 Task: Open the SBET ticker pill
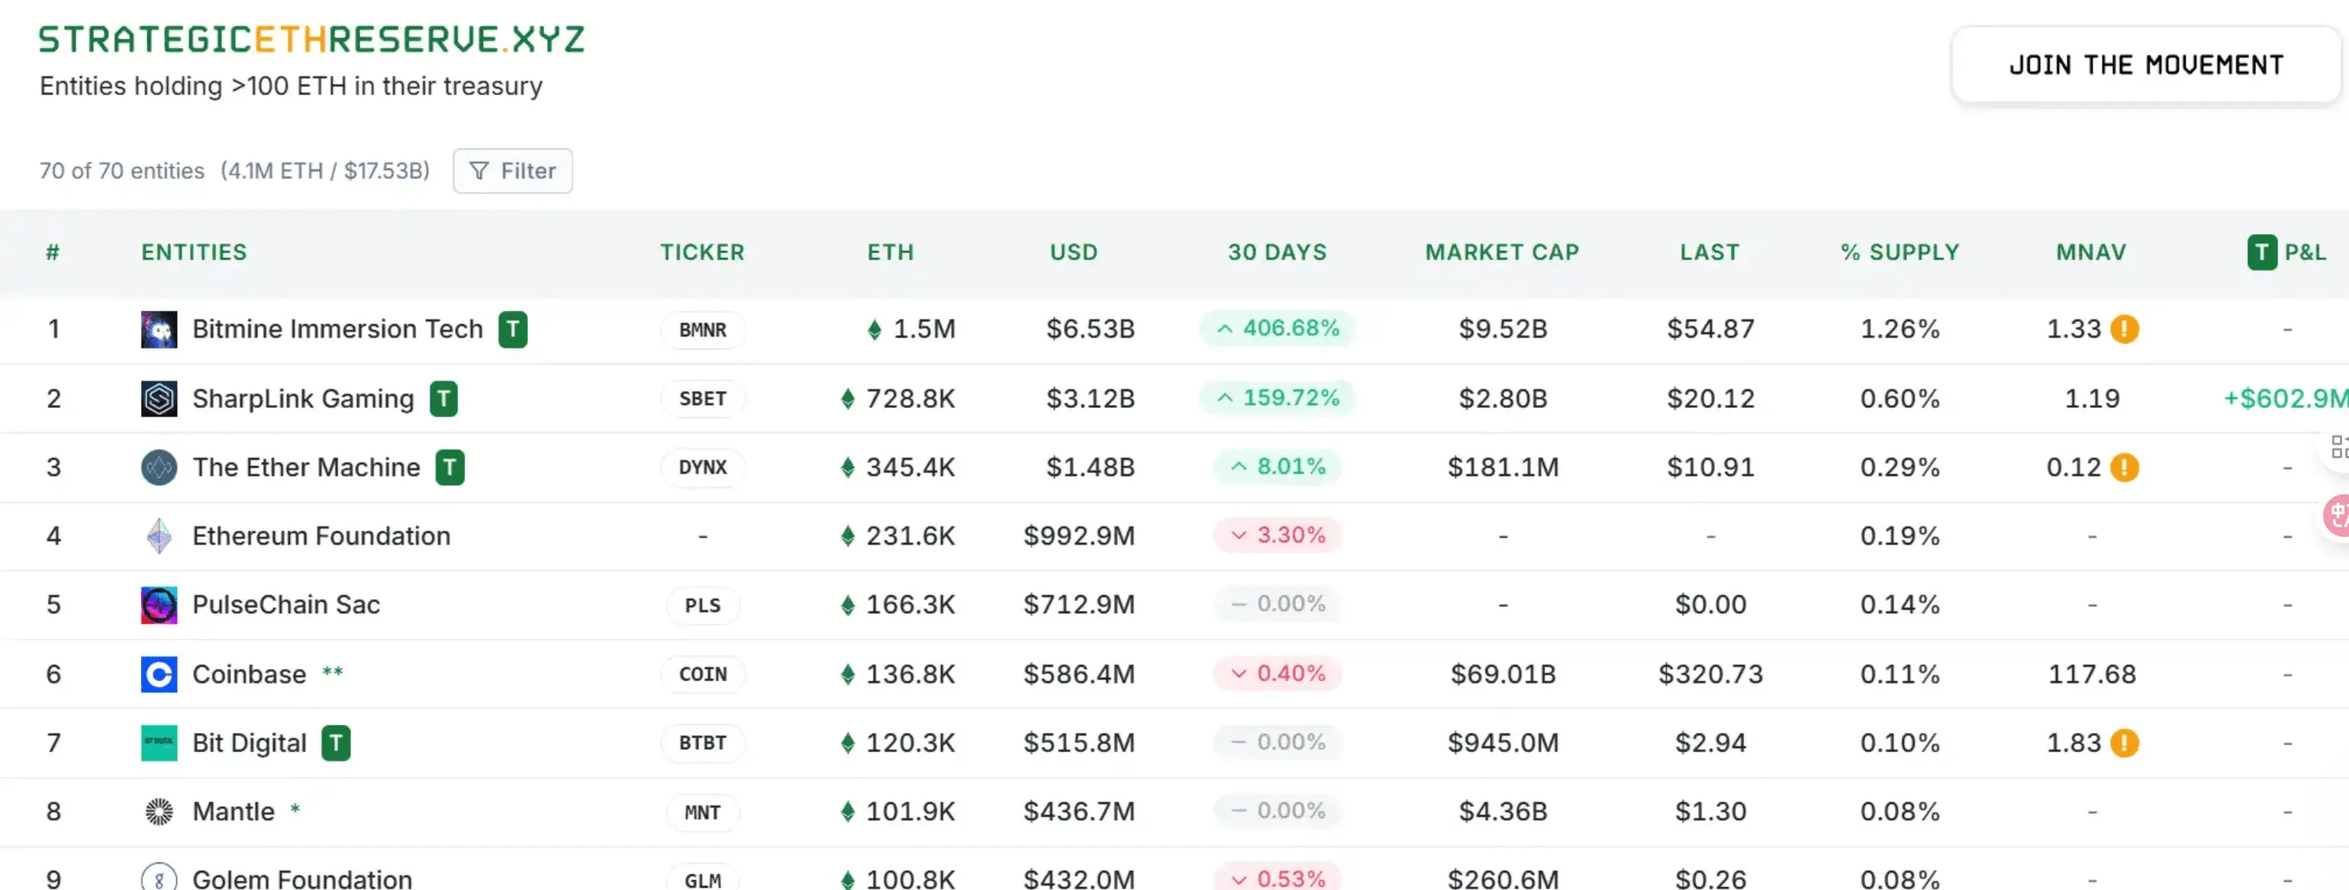702,399
